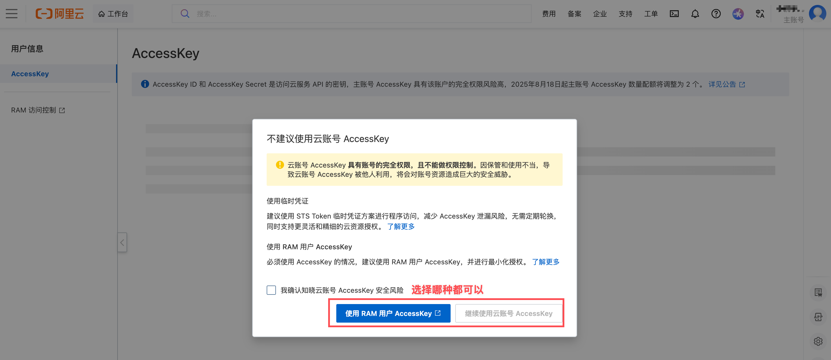Screen dimensions: 831x360
Task: Open the 工单 menu
Action: click(x=651, y=14)
